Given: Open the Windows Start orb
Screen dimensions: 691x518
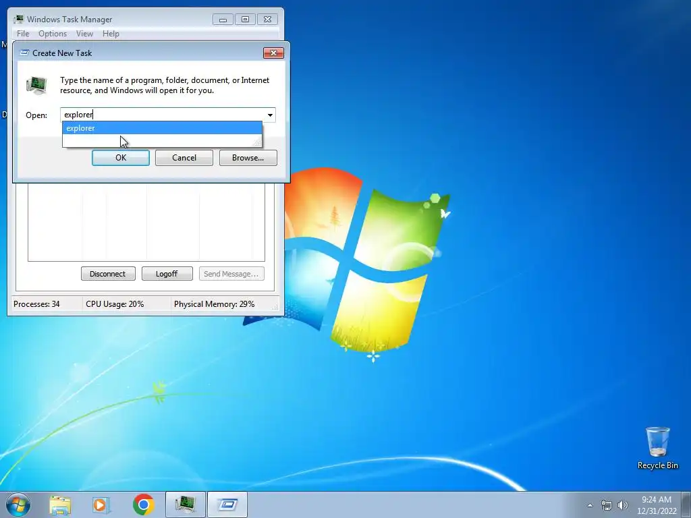Looking at the screenshot, I should click(x=18, y=505).
